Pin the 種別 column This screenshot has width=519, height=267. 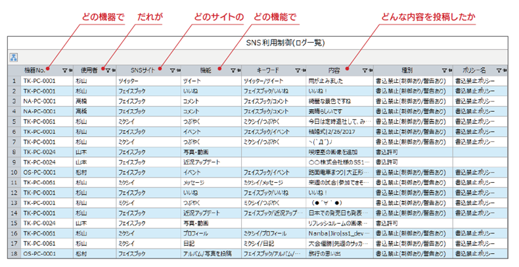450,70
